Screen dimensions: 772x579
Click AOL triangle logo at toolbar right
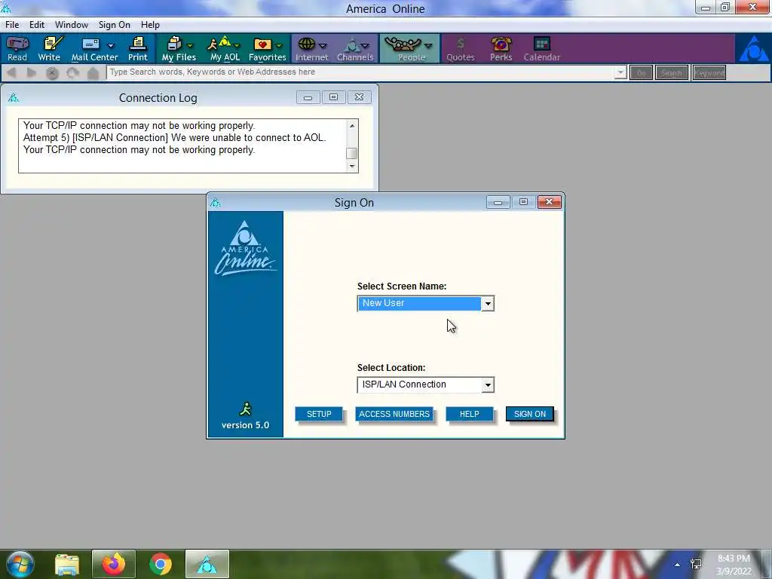click(753, 48)
